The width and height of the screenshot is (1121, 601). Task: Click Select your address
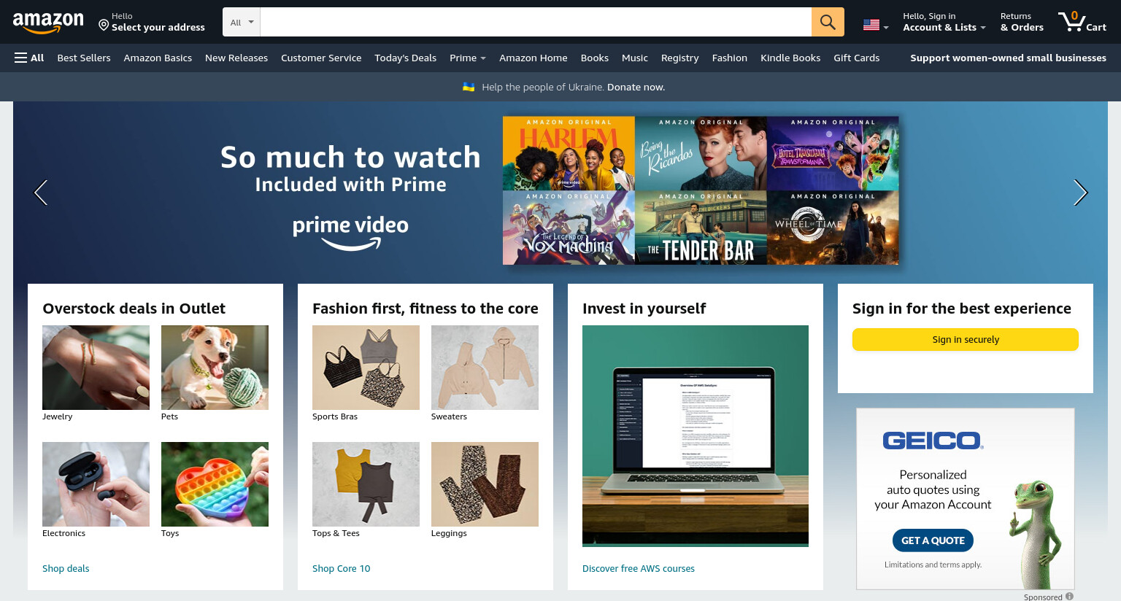point(158,28)
